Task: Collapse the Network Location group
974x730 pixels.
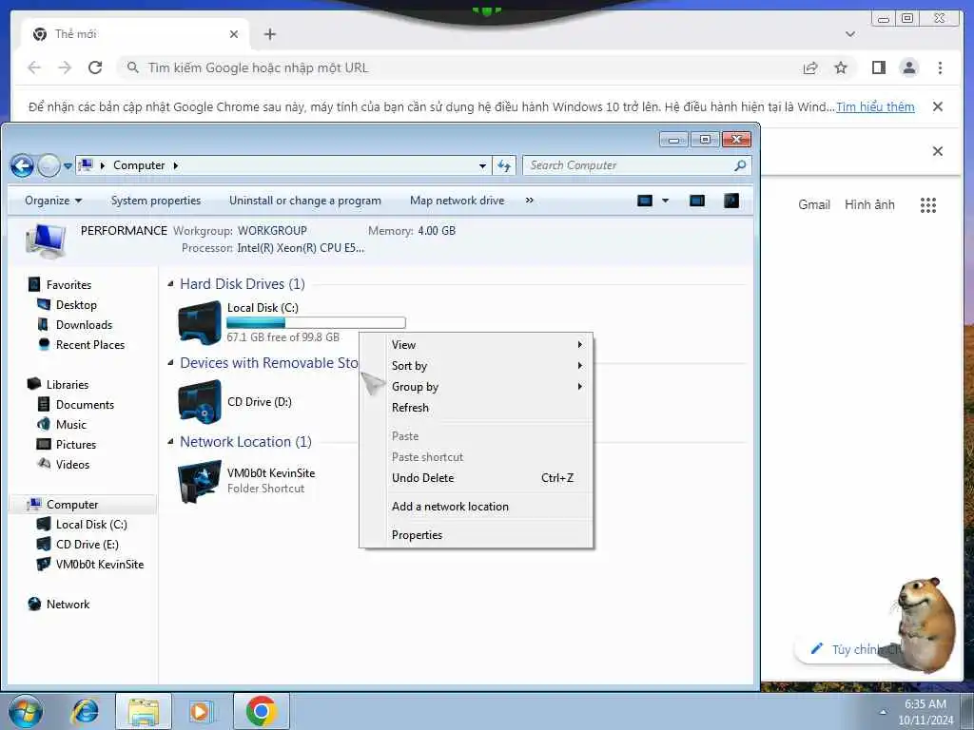Action: point(171,442)
